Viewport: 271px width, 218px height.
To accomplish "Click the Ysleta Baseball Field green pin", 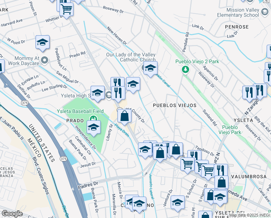I will (x=93, y=119).
